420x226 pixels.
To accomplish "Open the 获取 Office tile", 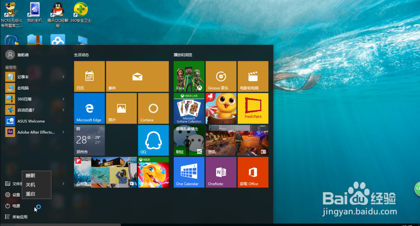I will point(253,172).
